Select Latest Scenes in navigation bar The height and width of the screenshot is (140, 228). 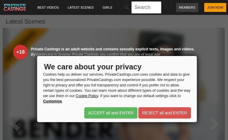80,7
